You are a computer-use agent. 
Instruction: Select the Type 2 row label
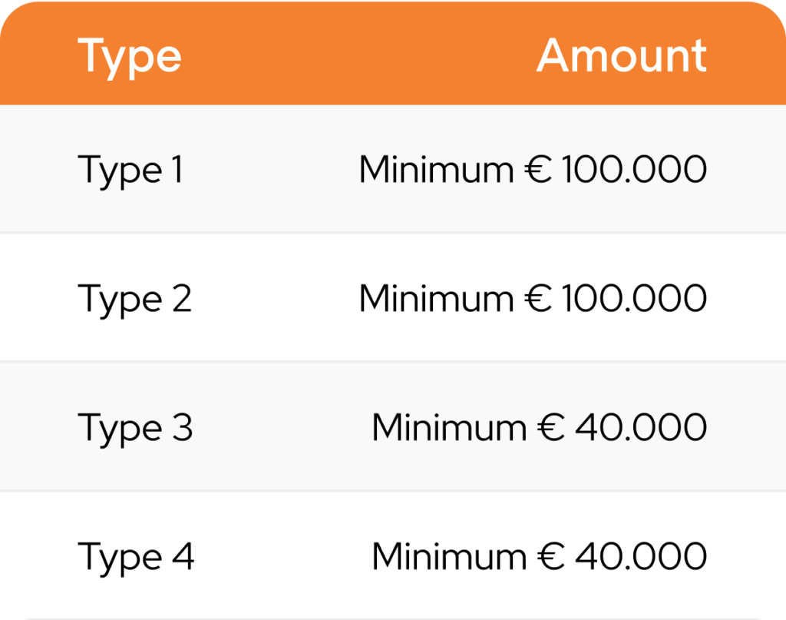[x=134, y=299]
